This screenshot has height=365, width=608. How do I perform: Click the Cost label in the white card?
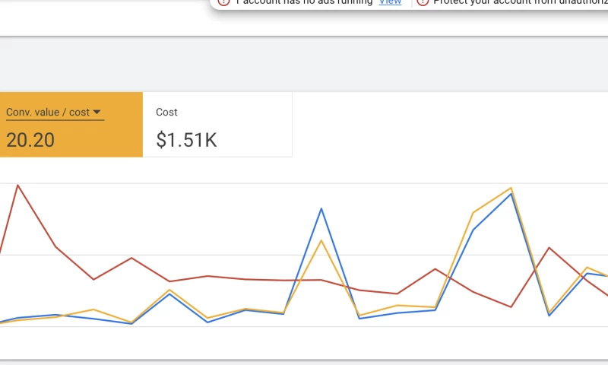tap(166, 113)
